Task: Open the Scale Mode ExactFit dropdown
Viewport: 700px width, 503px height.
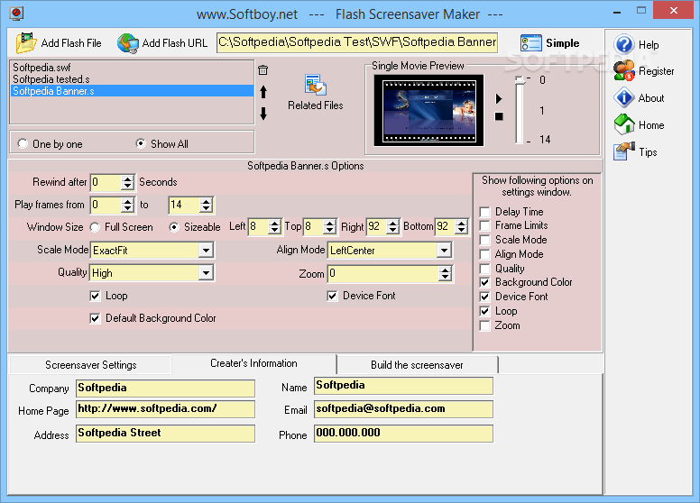Action: coord(206,251)
